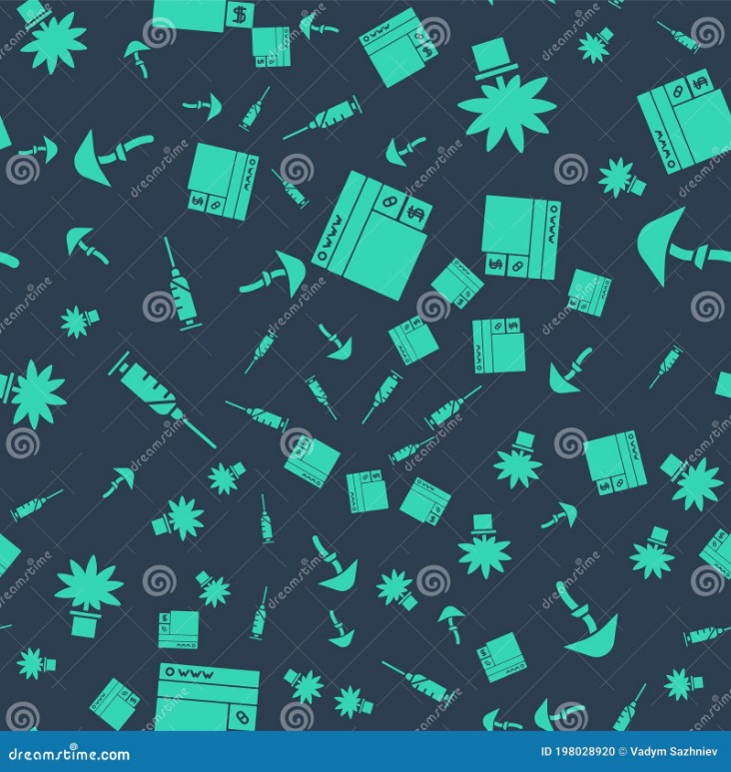Click the dreamstime.com logo in footer

[x=70, y=753]
